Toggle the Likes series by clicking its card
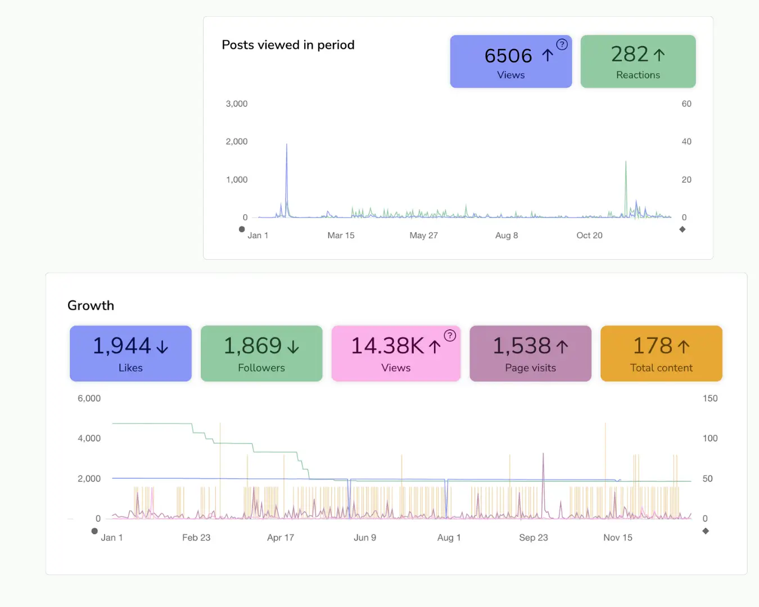Image resolution: width=759 pixels, height=607 pixels. [130, 354]
